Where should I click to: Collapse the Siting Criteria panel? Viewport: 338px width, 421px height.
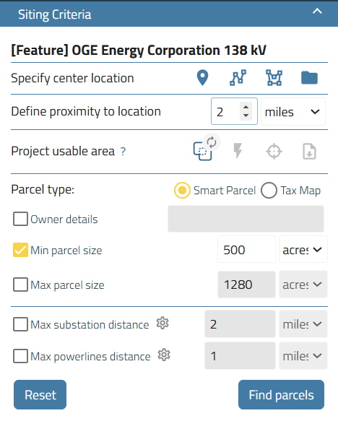[x=317, y=12]
